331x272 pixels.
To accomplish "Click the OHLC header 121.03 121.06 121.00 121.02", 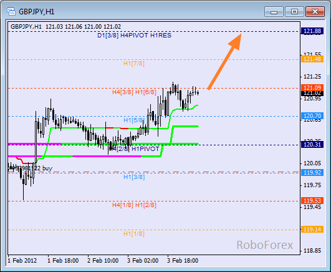I will 83,27.
